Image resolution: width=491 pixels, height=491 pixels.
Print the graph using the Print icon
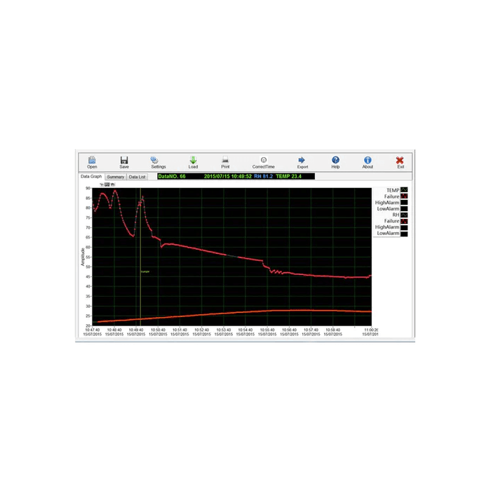[x=225, y=161]
